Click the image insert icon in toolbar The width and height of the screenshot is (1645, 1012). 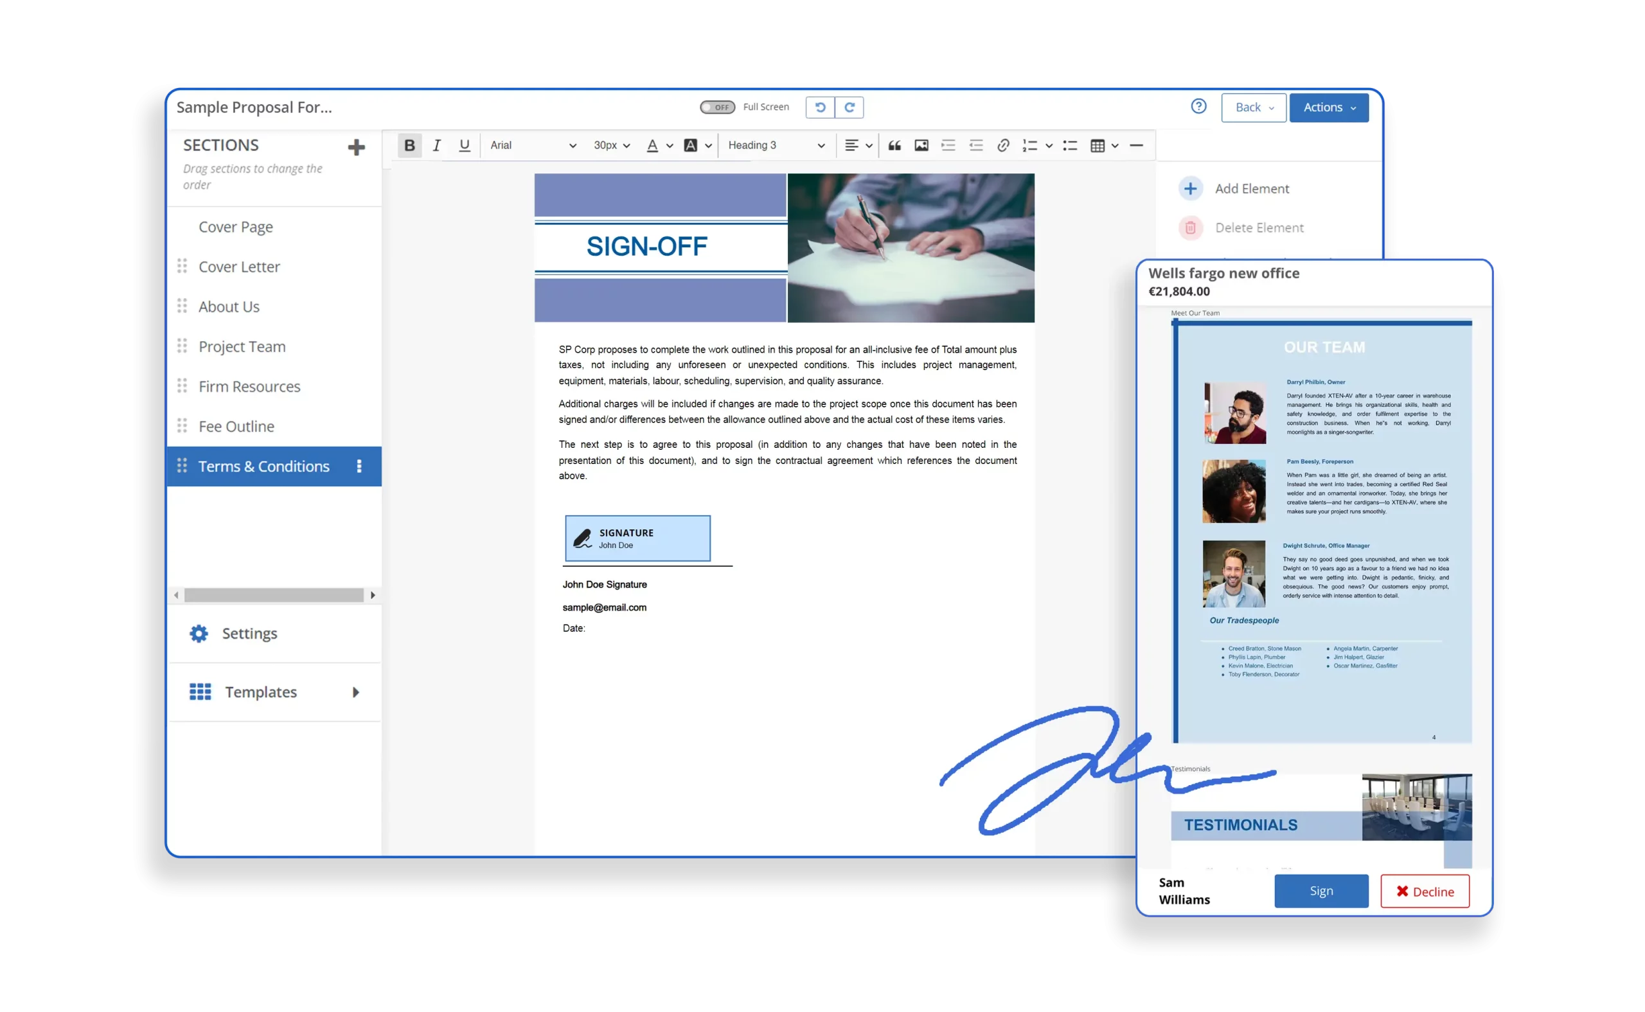[x=920, y=145]
